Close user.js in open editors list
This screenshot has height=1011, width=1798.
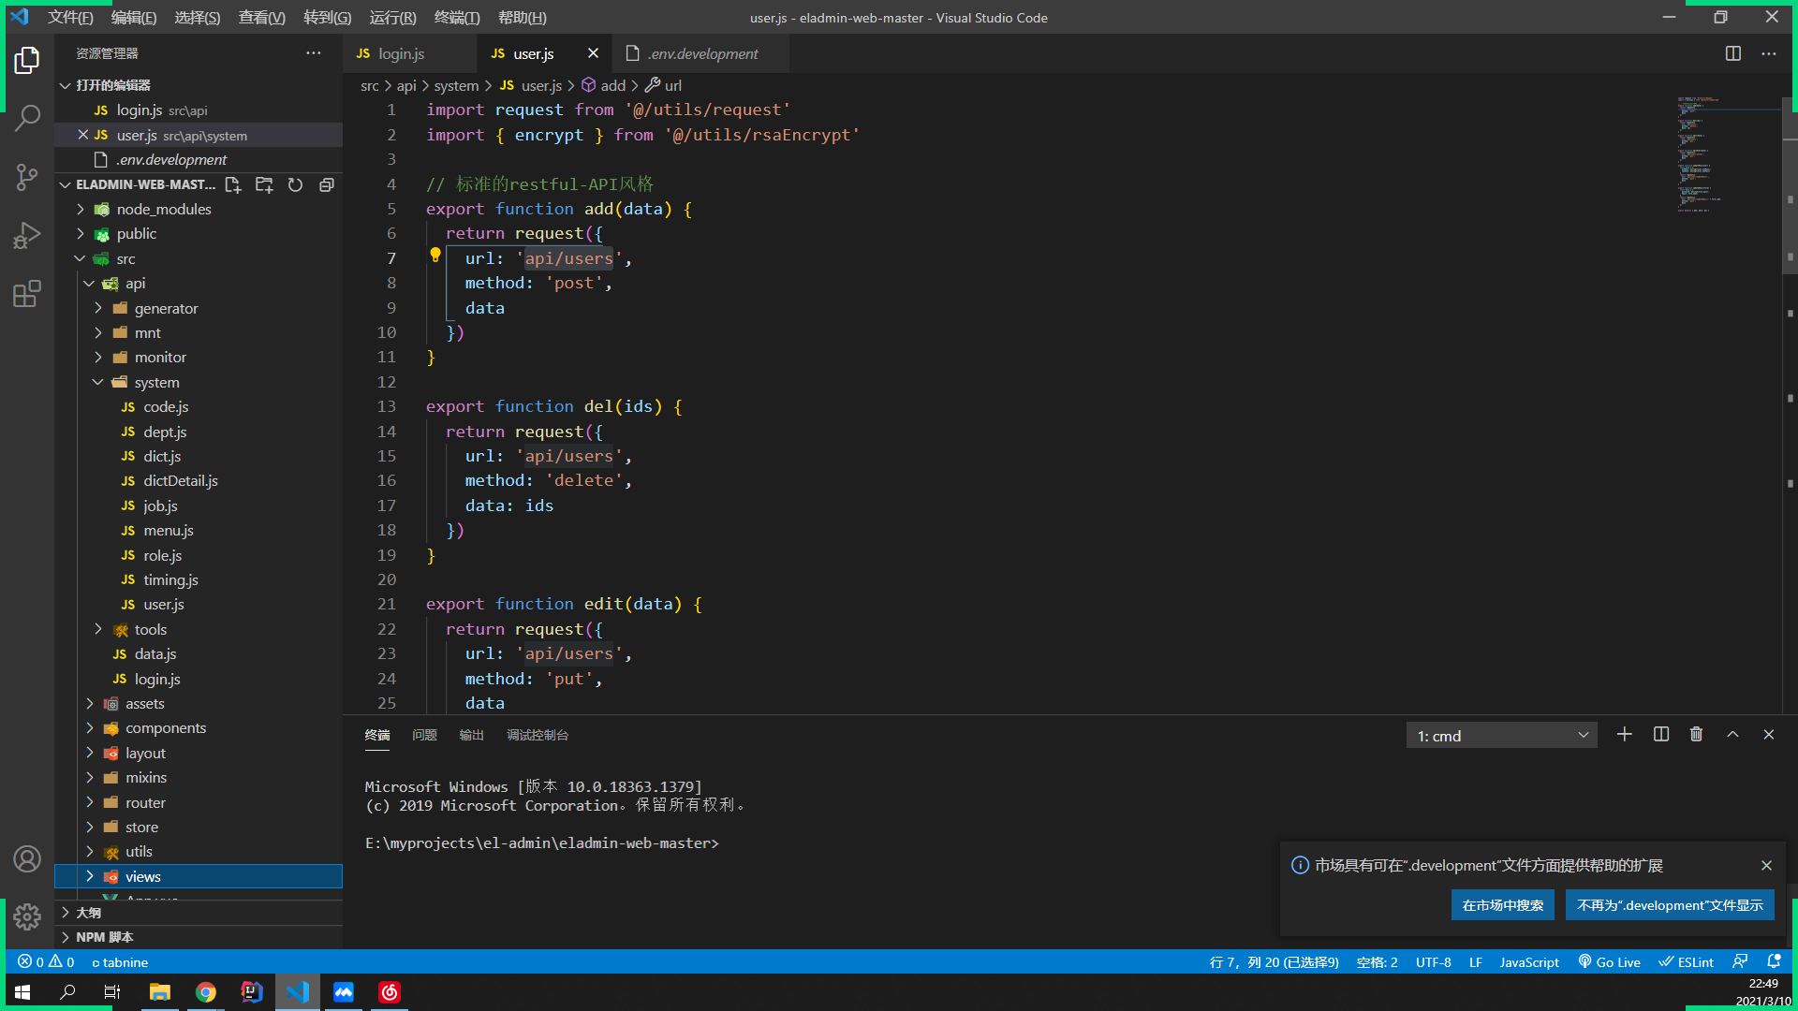pos(82,135)
